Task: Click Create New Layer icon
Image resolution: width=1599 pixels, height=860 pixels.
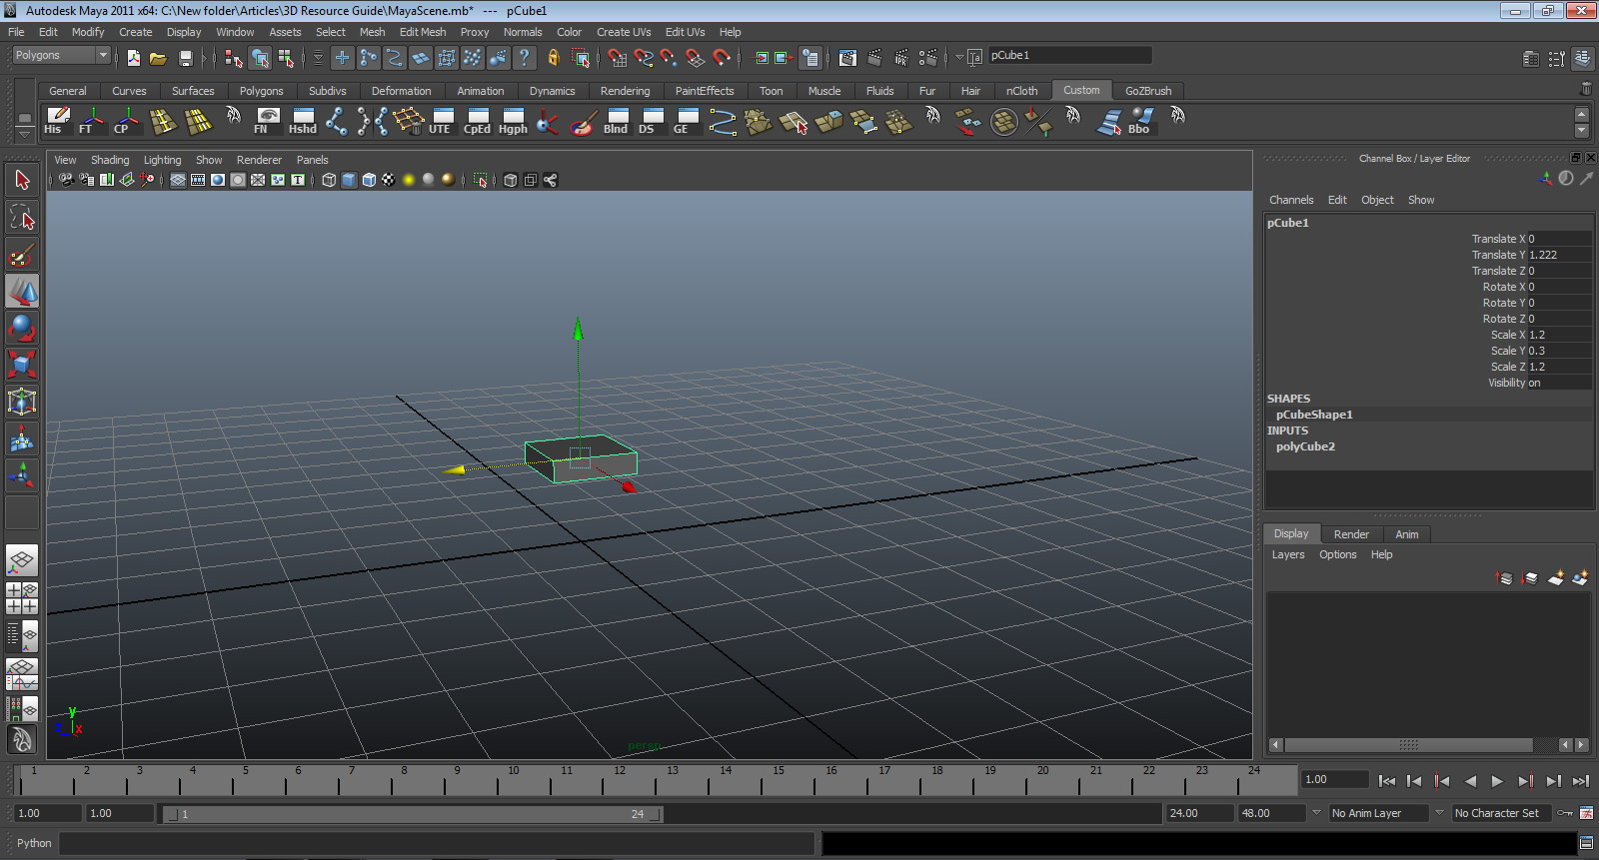Action: (1556, 578)
